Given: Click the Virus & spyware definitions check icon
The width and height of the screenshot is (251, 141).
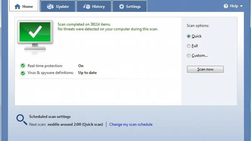Looking at the screenshot, I should pyautogui.click(x=23, y=73).
